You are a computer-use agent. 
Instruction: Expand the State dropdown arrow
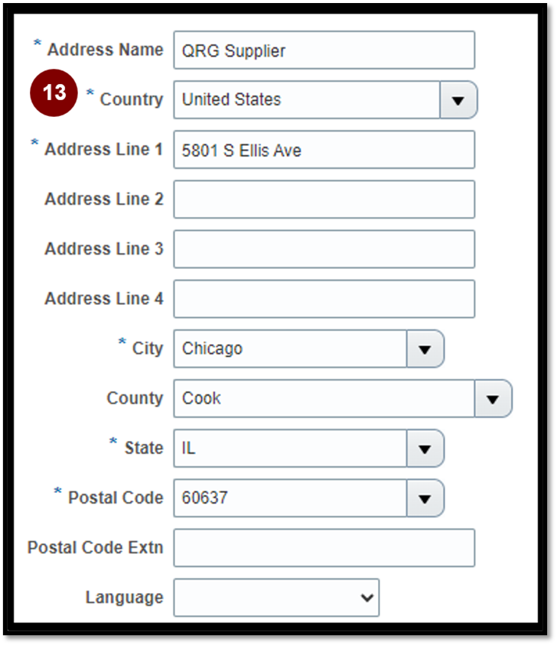pyautogui.click(x=425, y=449)
